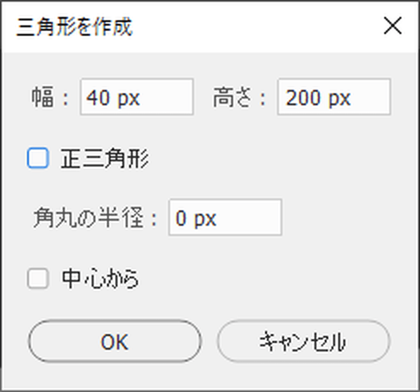Screen dimensions: 420x392
Task: Click the 中心から label text
Action: click(x=100, y=280)
